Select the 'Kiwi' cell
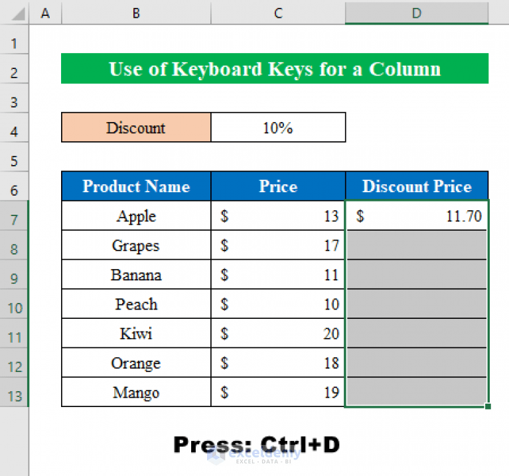This screenshot has height=476, width=509. pyautogui.click(x=136, y=333)
